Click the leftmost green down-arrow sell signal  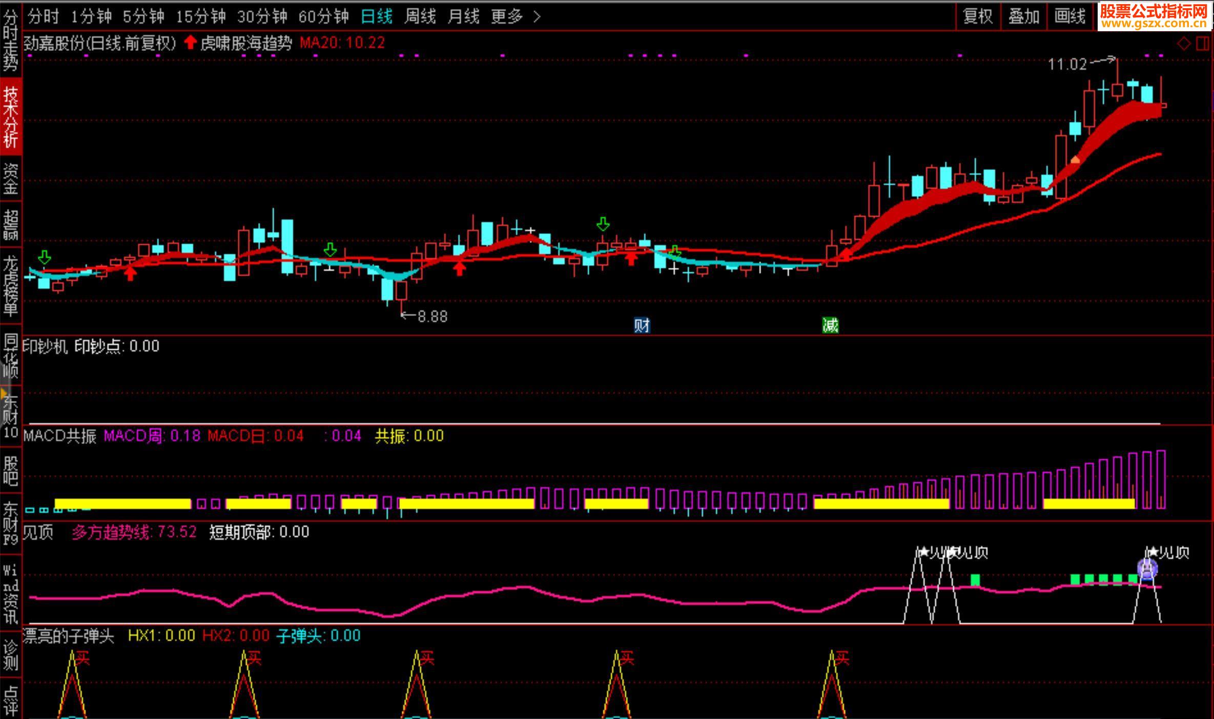(45, 257)
